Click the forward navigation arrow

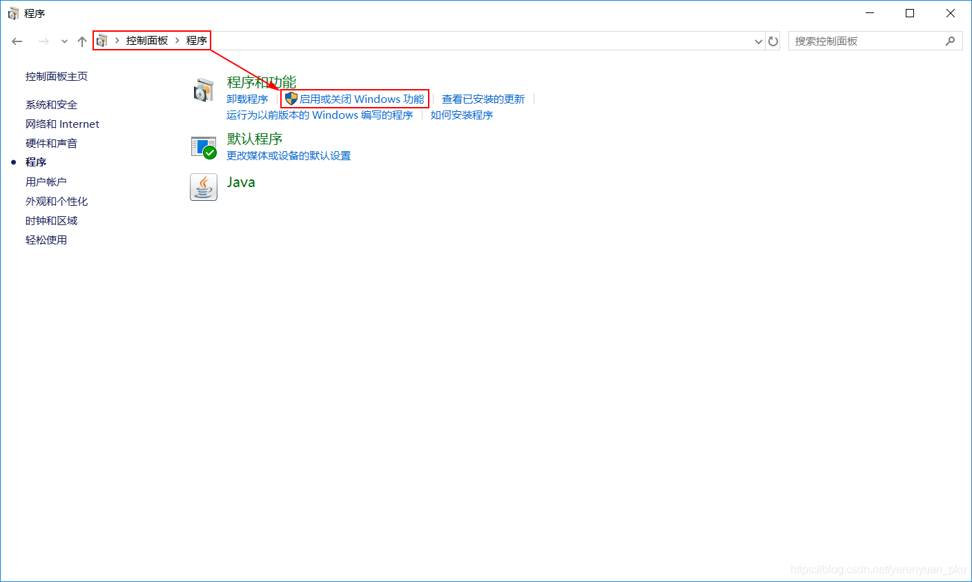43,41
